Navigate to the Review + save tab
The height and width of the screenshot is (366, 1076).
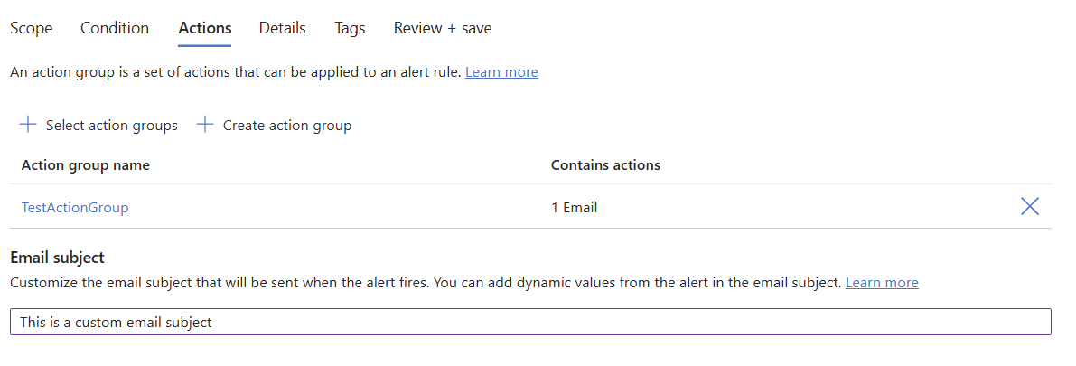click(443, 28)
